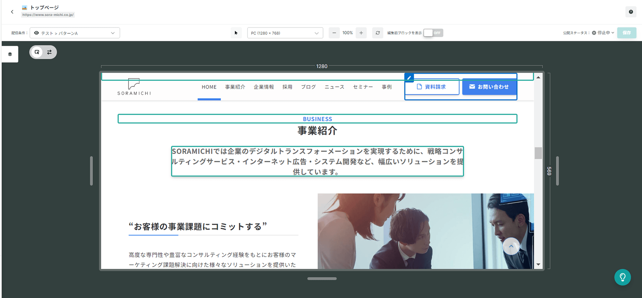Open the 事業紹介 nav item

click(235, 87)
